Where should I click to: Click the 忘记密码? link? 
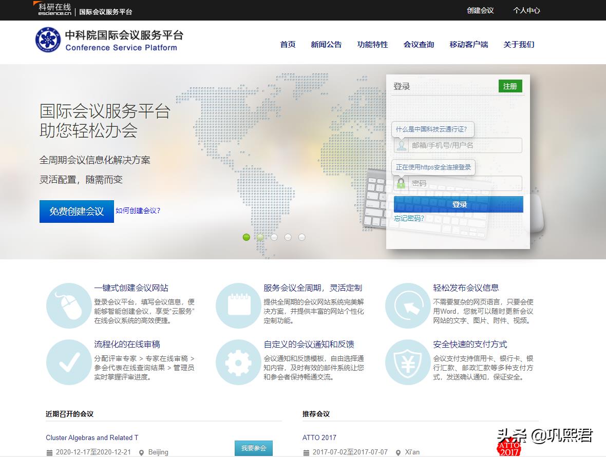[409, 218]
